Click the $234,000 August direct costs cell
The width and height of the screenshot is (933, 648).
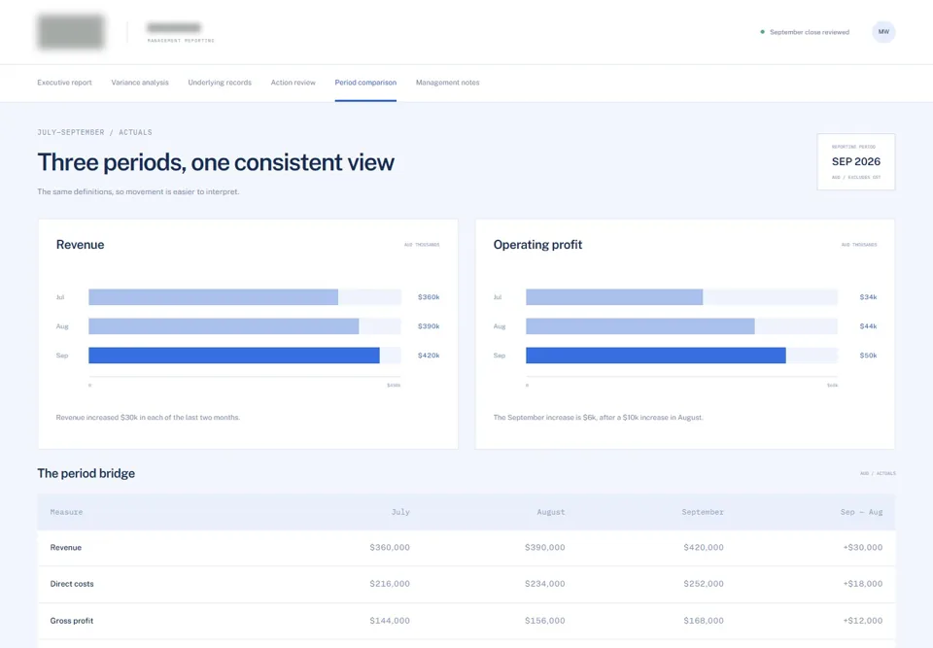tap(545, 584)
